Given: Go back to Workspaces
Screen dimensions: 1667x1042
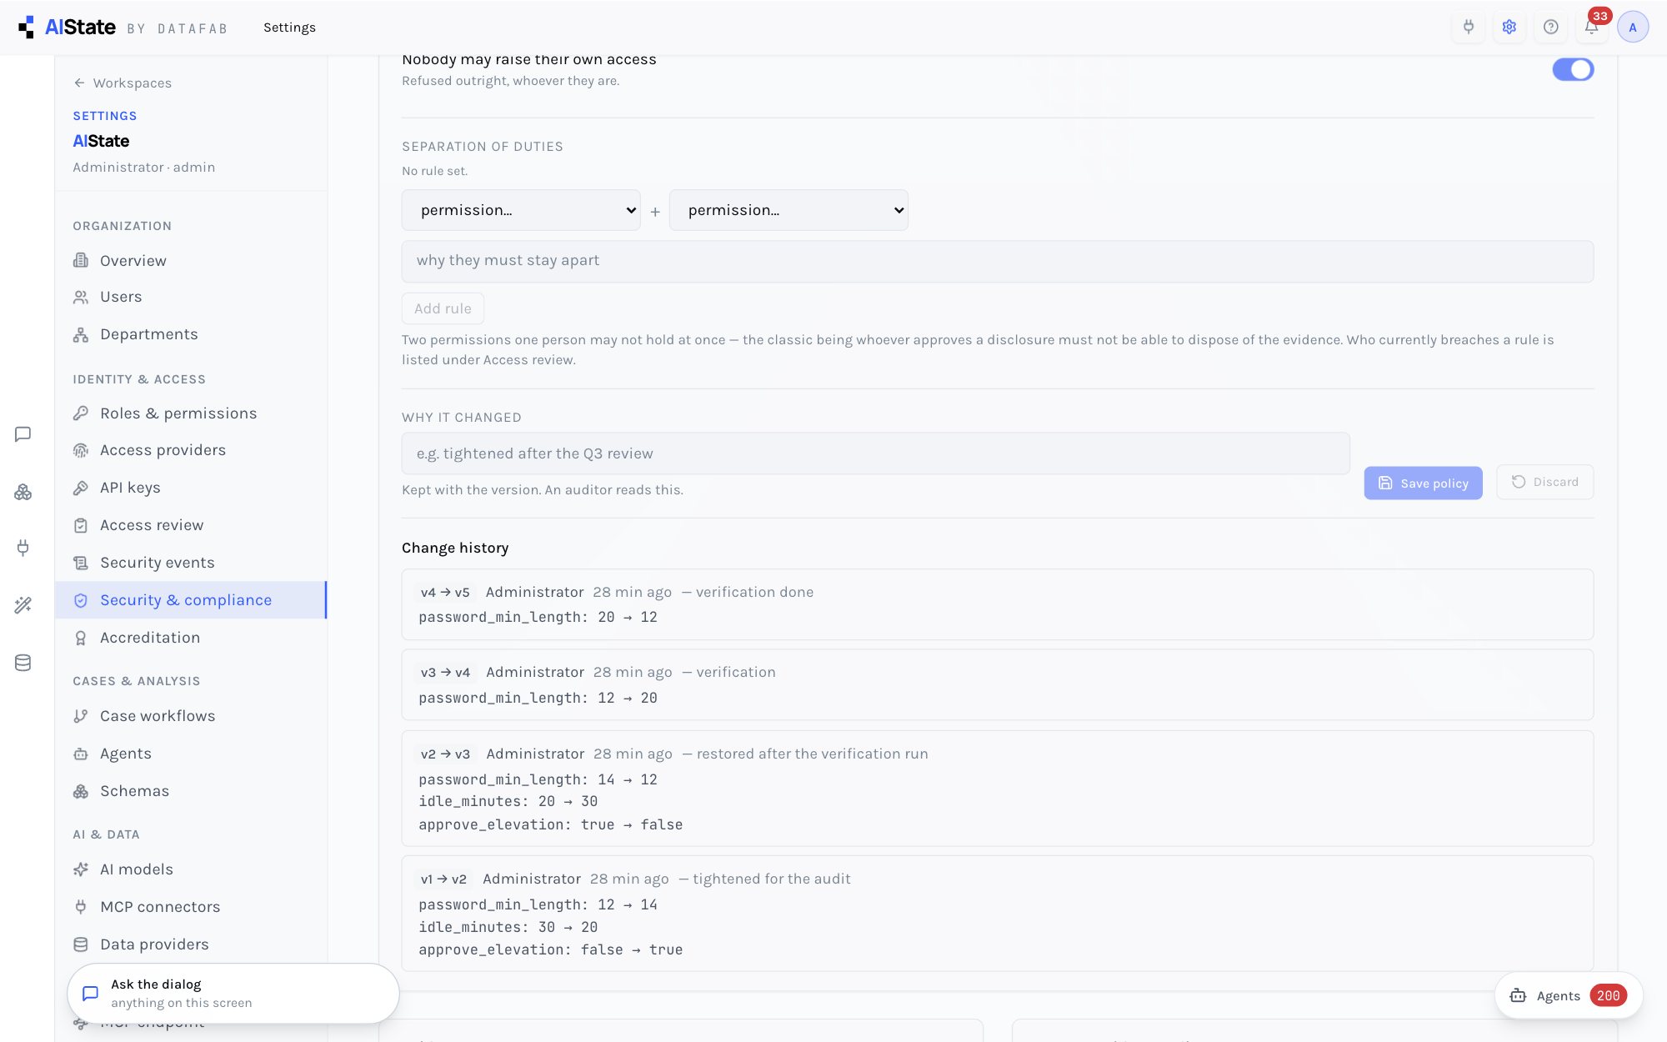Looking at the screenshot, I should 123,83.
